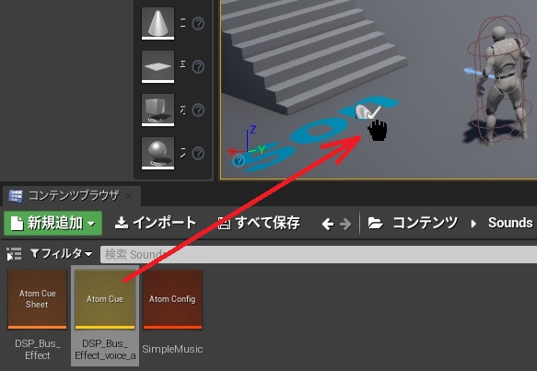Select the Cube shape thumbnail
The image size is (537, 371).
[x=158, y=110]
